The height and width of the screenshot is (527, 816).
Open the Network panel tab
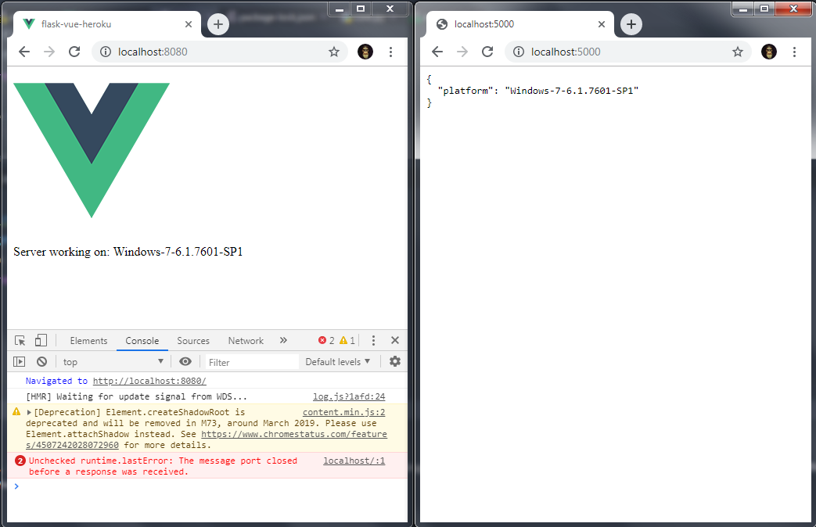(x=246, y=341)
